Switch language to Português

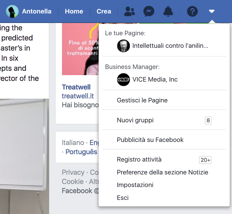point(81,152)
